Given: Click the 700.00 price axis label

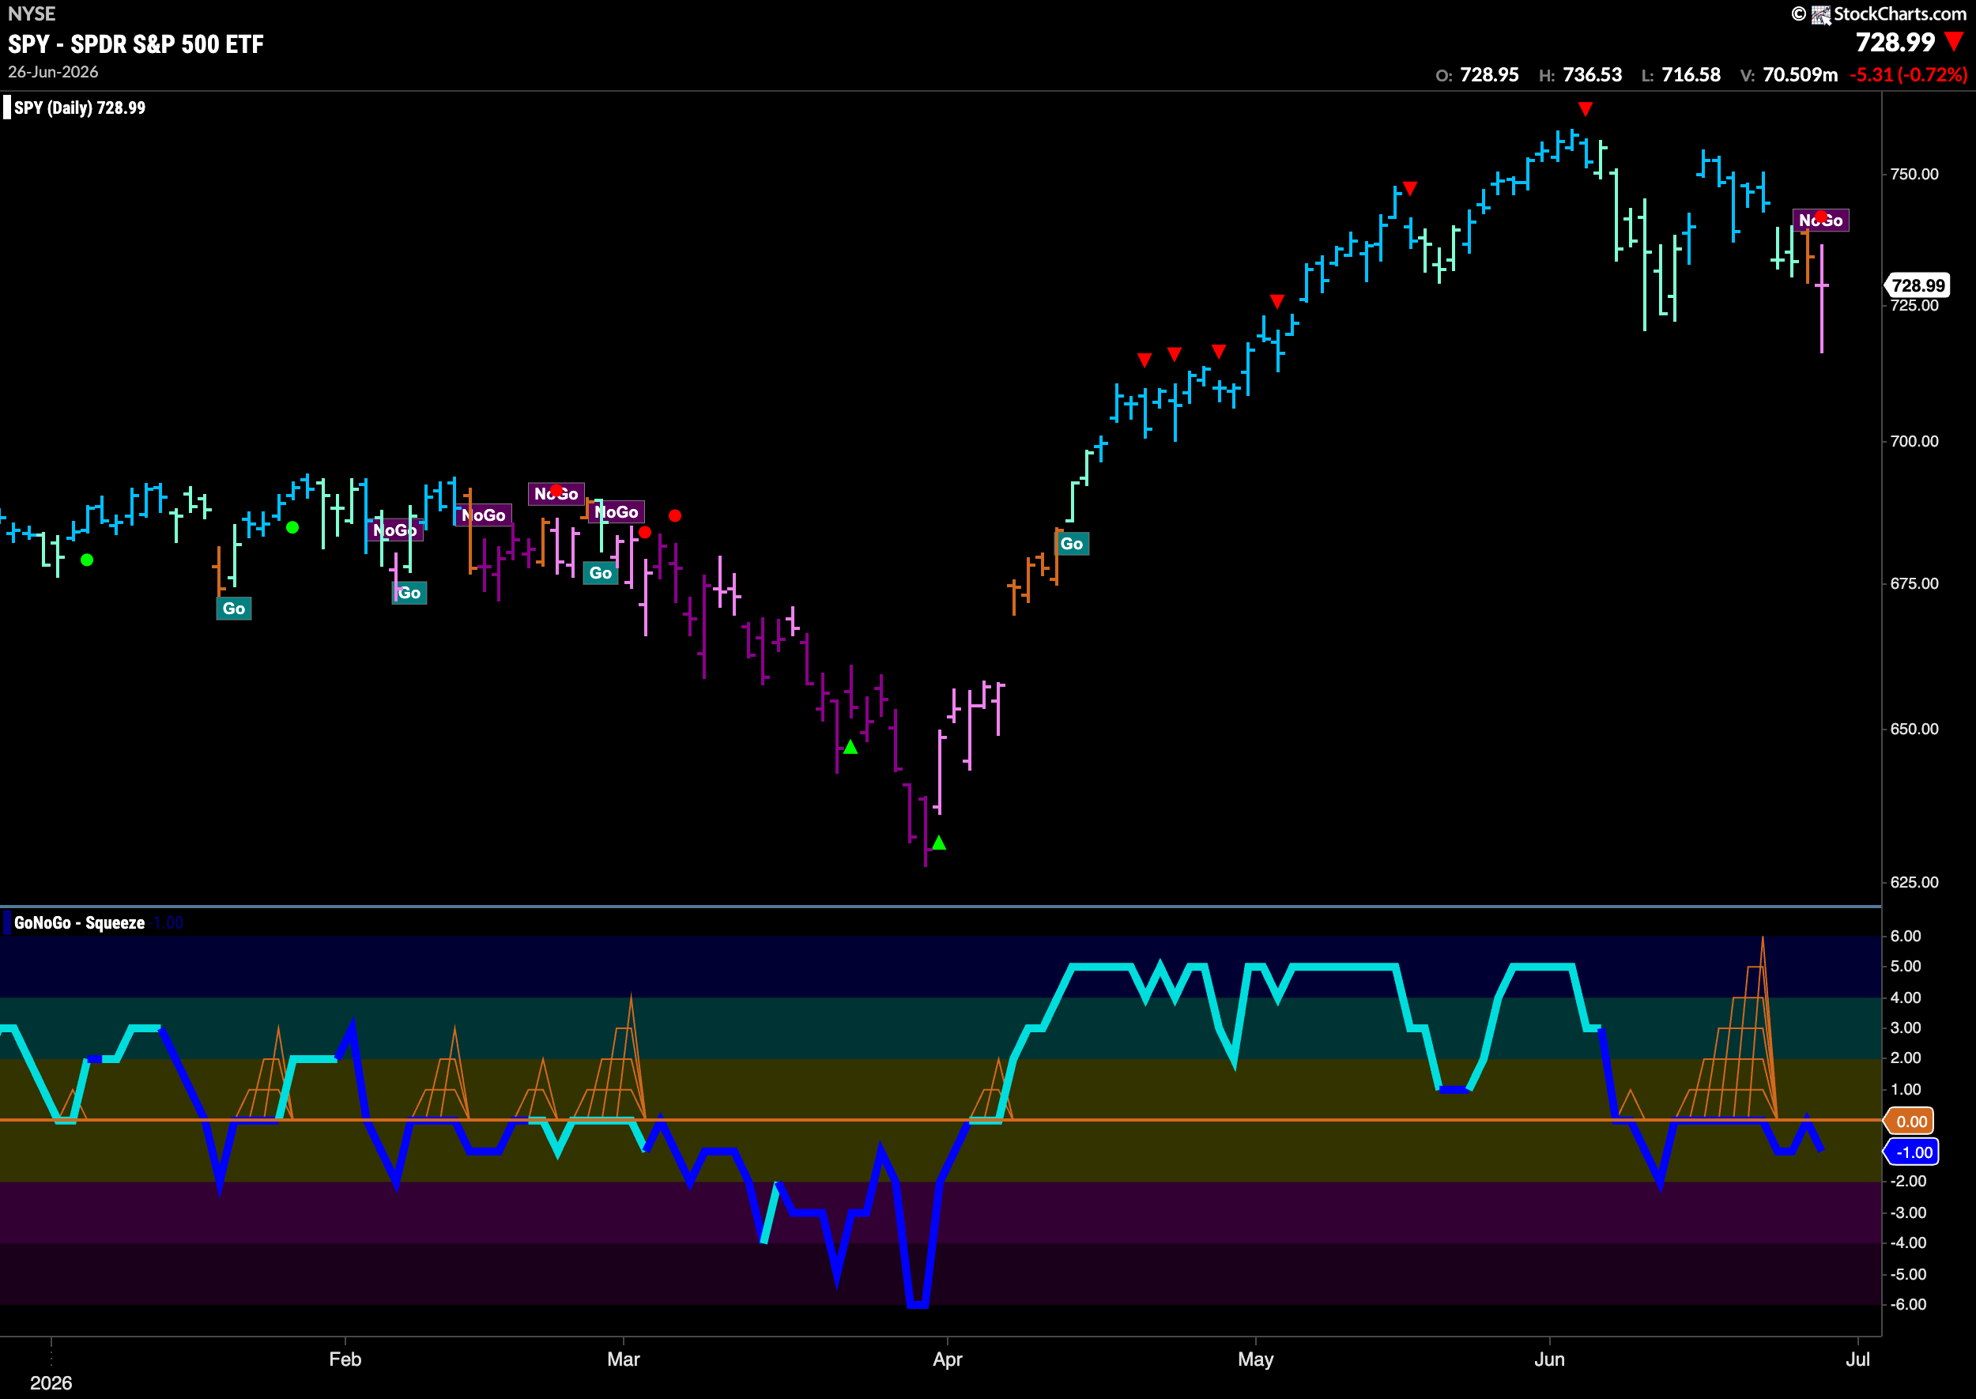Looking at the screenshot, I should point(1914,441).
